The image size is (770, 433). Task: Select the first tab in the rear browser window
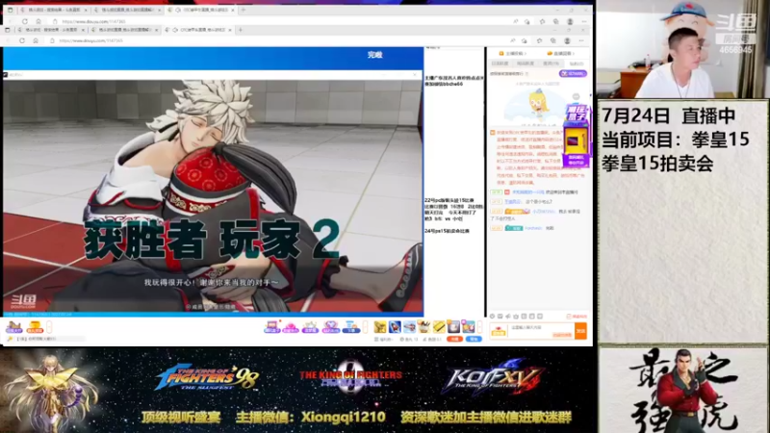pyautogui.click(x=54, y=10)
